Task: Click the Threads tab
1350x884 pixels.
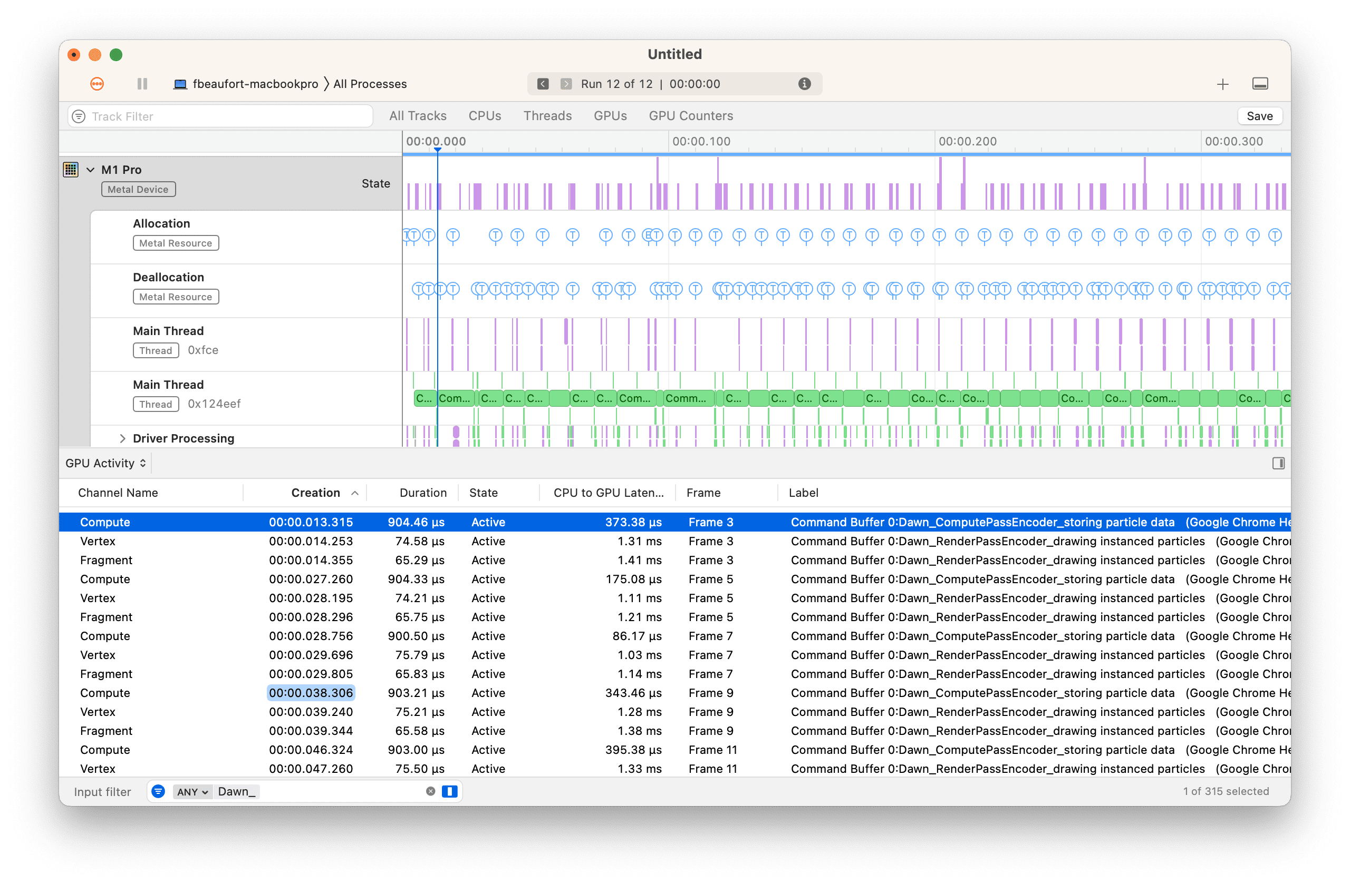Action: pyautogui.click(x=546, y=115)
